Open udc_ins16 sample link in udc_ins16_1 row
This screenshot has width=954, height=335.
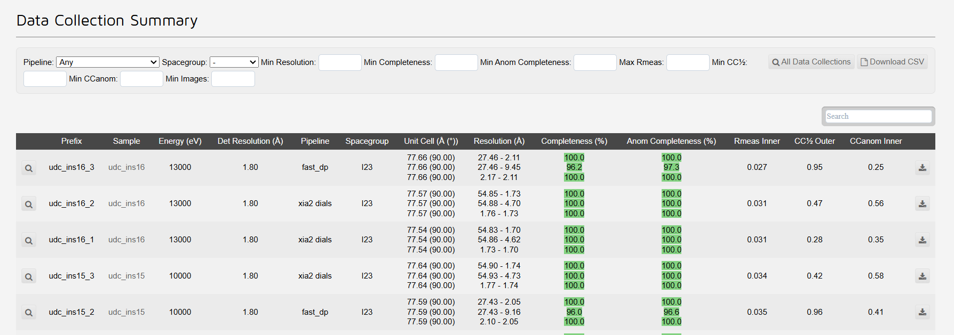126,240
